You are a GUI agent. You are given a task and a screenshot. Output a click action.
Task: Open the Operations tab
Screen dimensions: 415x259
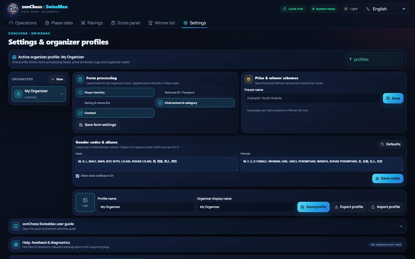pos(23,23)
